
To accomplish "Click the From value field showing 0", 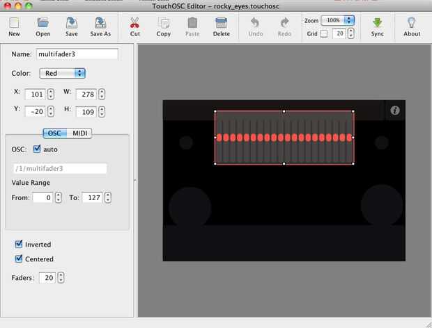I will point(43,197).
